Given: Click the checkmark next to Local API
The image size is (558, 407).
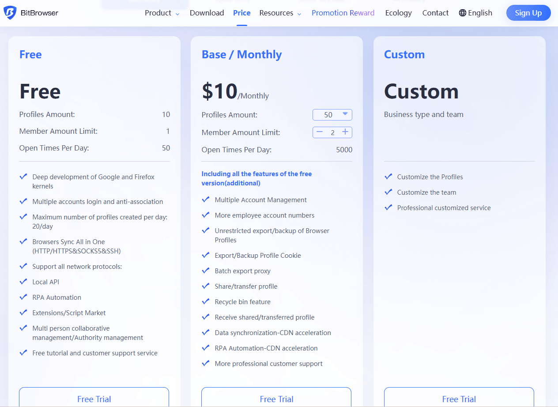Looking at the screenshot, I should coord(23,282).
